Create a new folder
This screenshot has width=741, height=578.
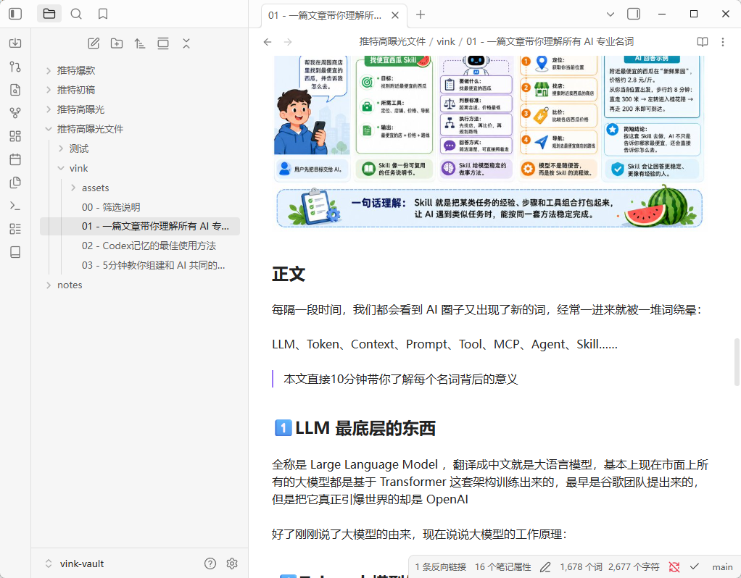[x=117, y=43]
